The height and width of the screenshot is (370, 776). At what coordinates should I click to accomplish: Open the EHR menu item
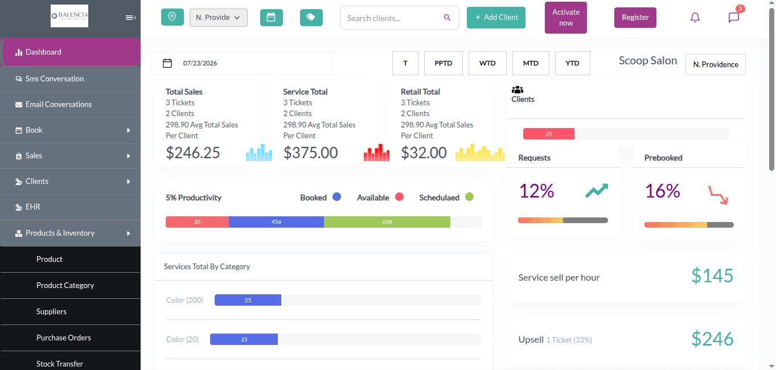(x=70, y=207)
